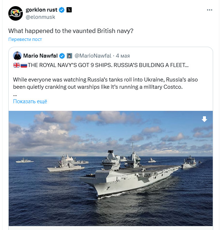
Task: Click the affiliation badge after Mario's checkmark
Action: [69, 56]
